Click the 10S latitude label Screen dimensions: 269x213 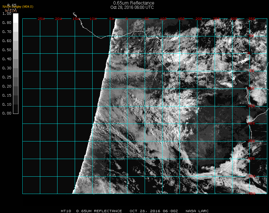pos(251,88)
